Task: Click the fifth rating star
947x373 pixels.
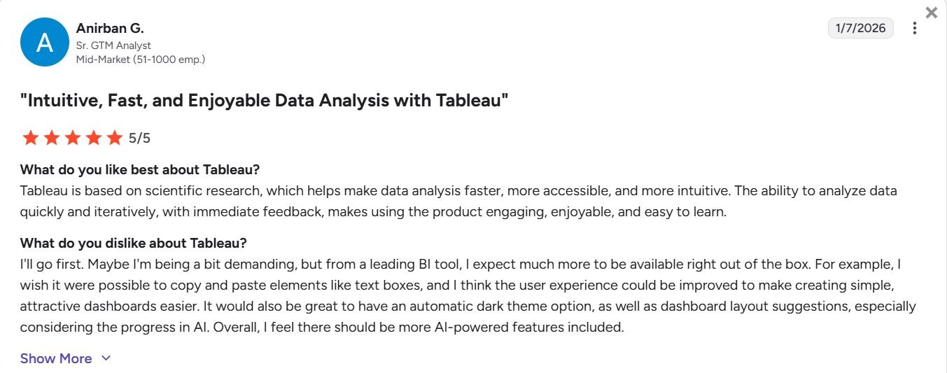Action: pyautogui.click(x=114, y=138)
